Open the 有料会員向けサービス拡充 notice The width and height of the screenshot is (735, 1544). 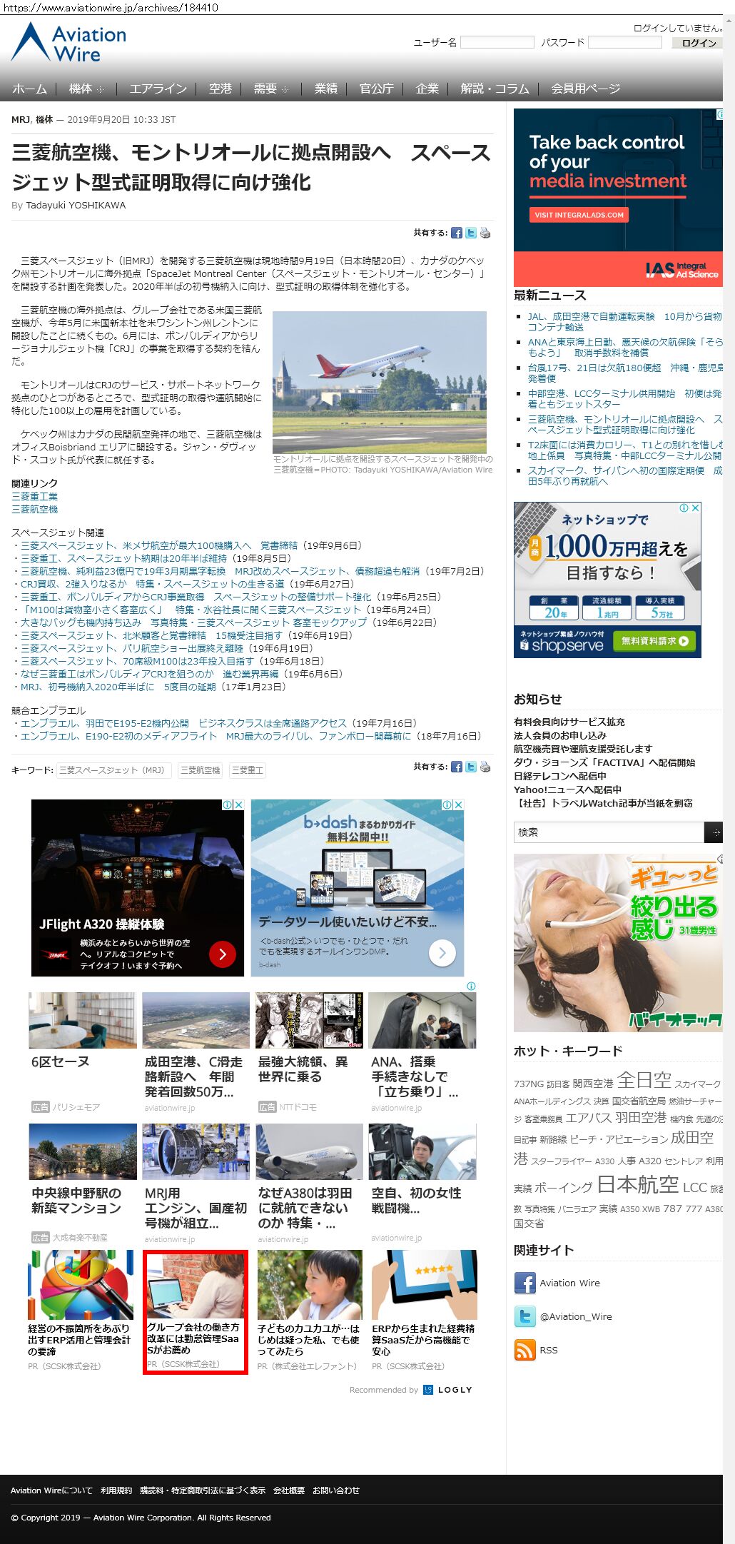(569, 722)
